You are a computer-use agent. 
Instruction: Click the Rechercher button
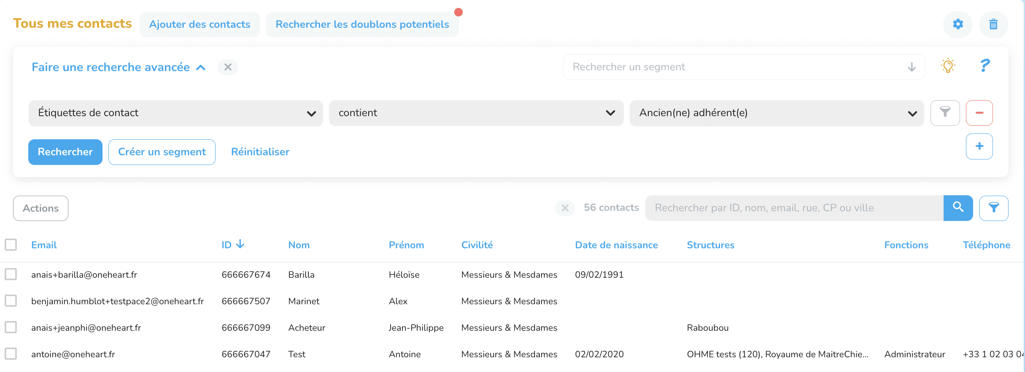point(65,152)
